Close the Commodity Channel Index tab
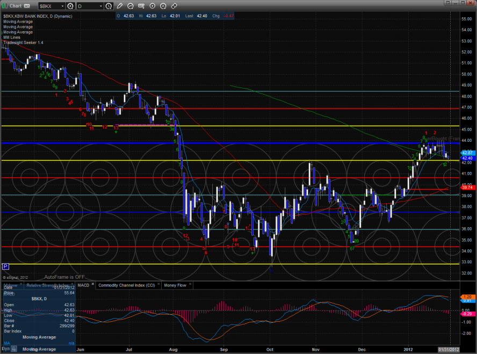The width and height of the screenshot is (477, 354). (x=158, y=284)
